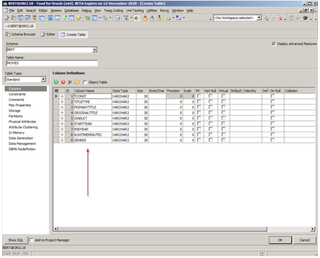Click the Data Type column header
320x258 pixels.
(124, 91)
